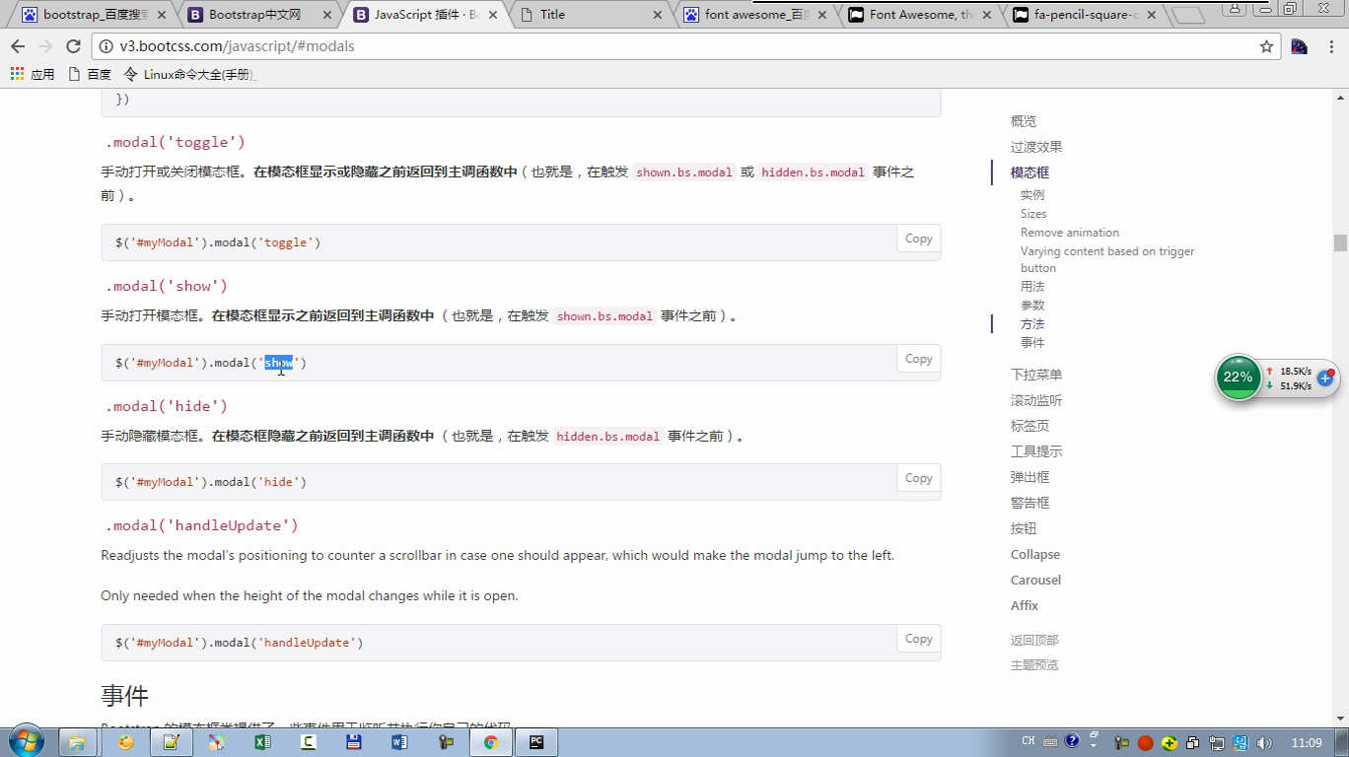
Task: Copy the handleUpdate code snippet
Action: click(x=918, y=639)
